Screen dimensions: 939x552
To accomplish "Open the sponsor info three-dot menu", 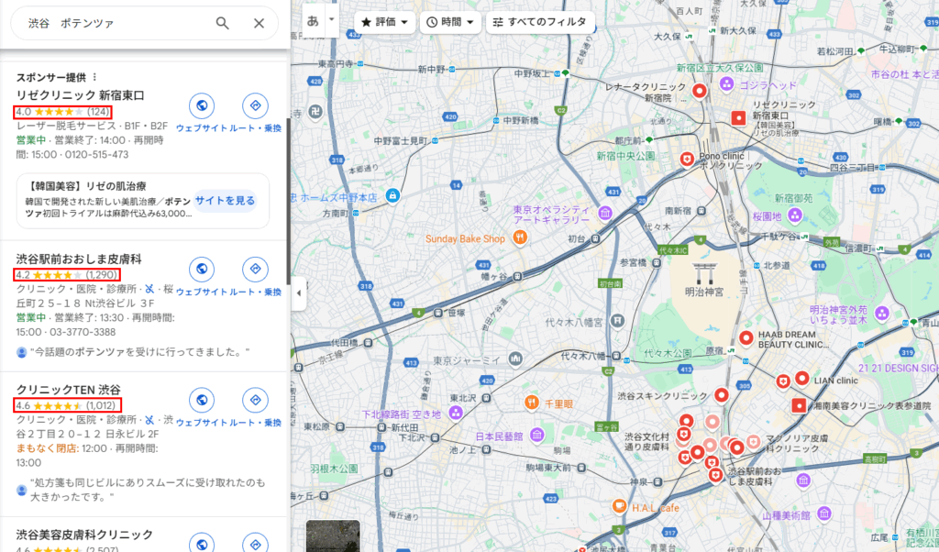I will point(94,77).
